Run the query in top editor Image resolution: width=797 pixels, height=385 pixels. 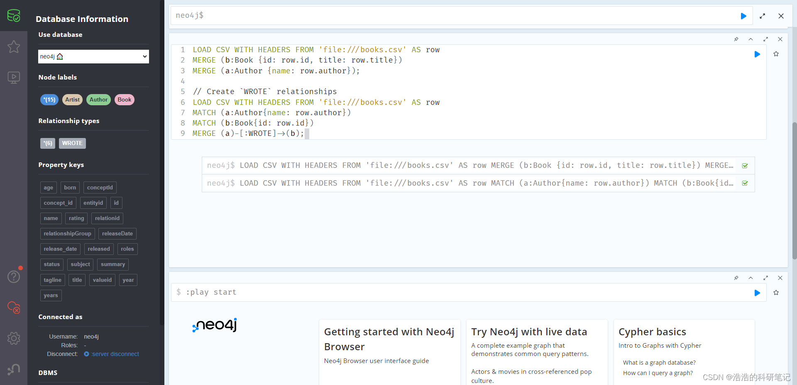743,16
